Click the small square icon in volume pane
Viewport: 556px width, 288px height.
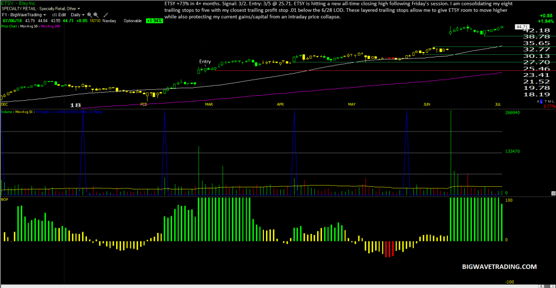(x=553, y=193)
